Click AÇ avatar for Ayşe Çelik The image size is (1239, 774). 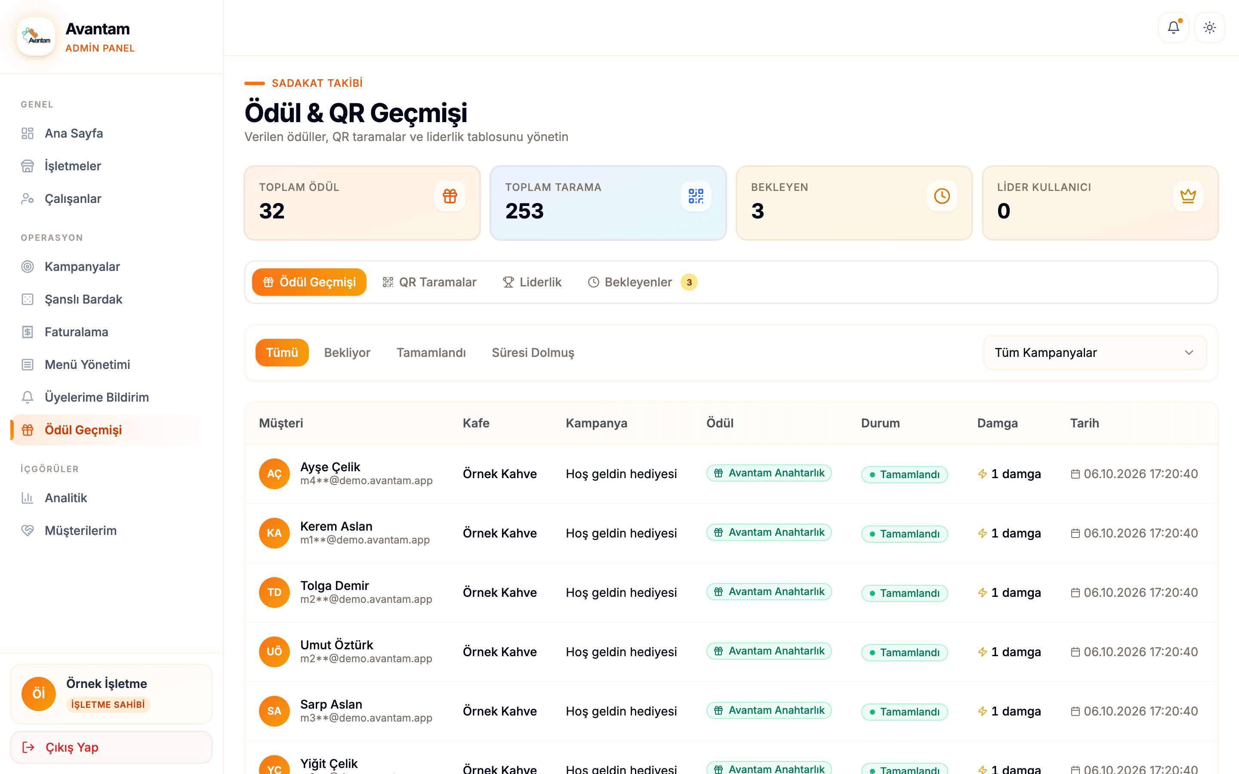click(x=274, y=473)
